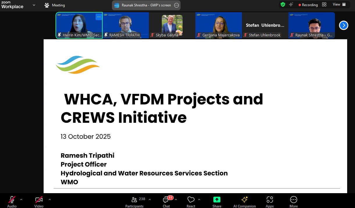Open the Chat panel
The width and height of the screenshot is (355, 208).
point(166,202)
